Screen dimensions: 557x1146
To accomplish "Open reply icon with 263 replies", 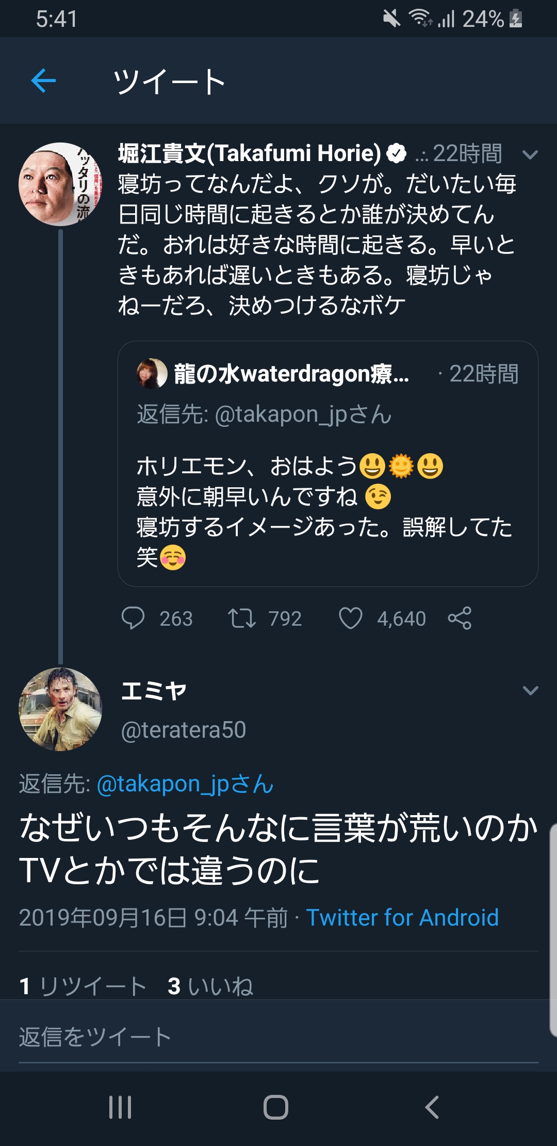I will [133, 618].
